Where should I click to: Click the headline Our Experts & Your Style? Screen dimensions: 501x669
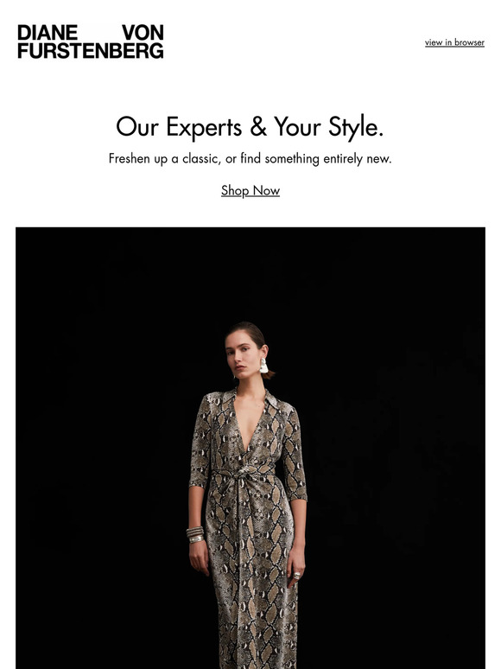coord(250,127)
